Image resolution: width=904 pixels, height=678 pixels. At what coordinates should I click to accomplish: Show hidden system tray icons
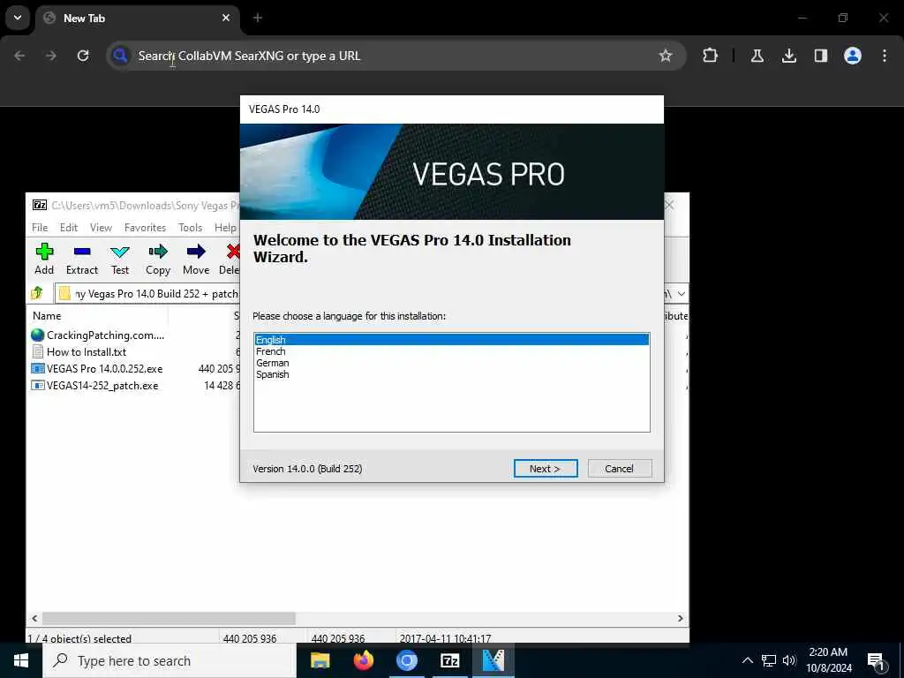(x=747, y=660)
